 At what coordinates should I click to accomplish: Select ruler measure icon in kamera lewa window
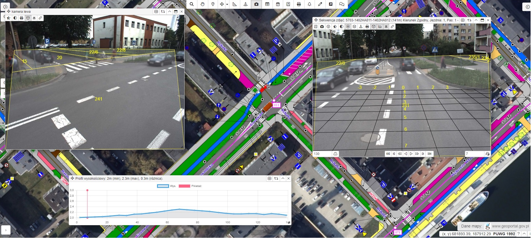pyautogui.click(x=40, y=18)
